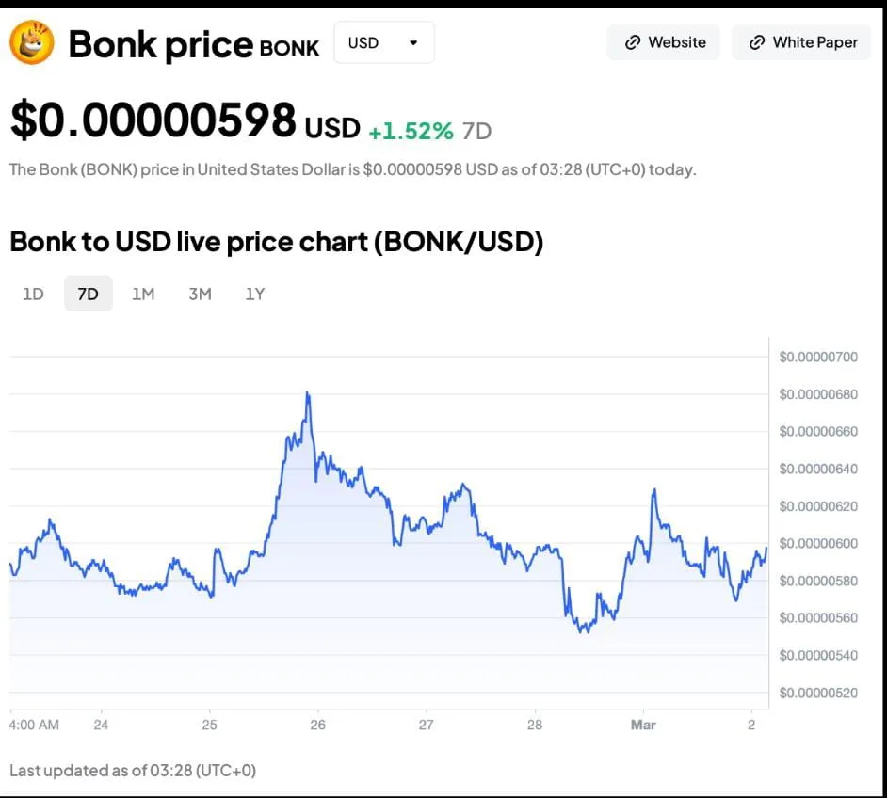Click the 28 date axis marker
This screenshot has height=798, width=887.
click(x=535, y=725)
